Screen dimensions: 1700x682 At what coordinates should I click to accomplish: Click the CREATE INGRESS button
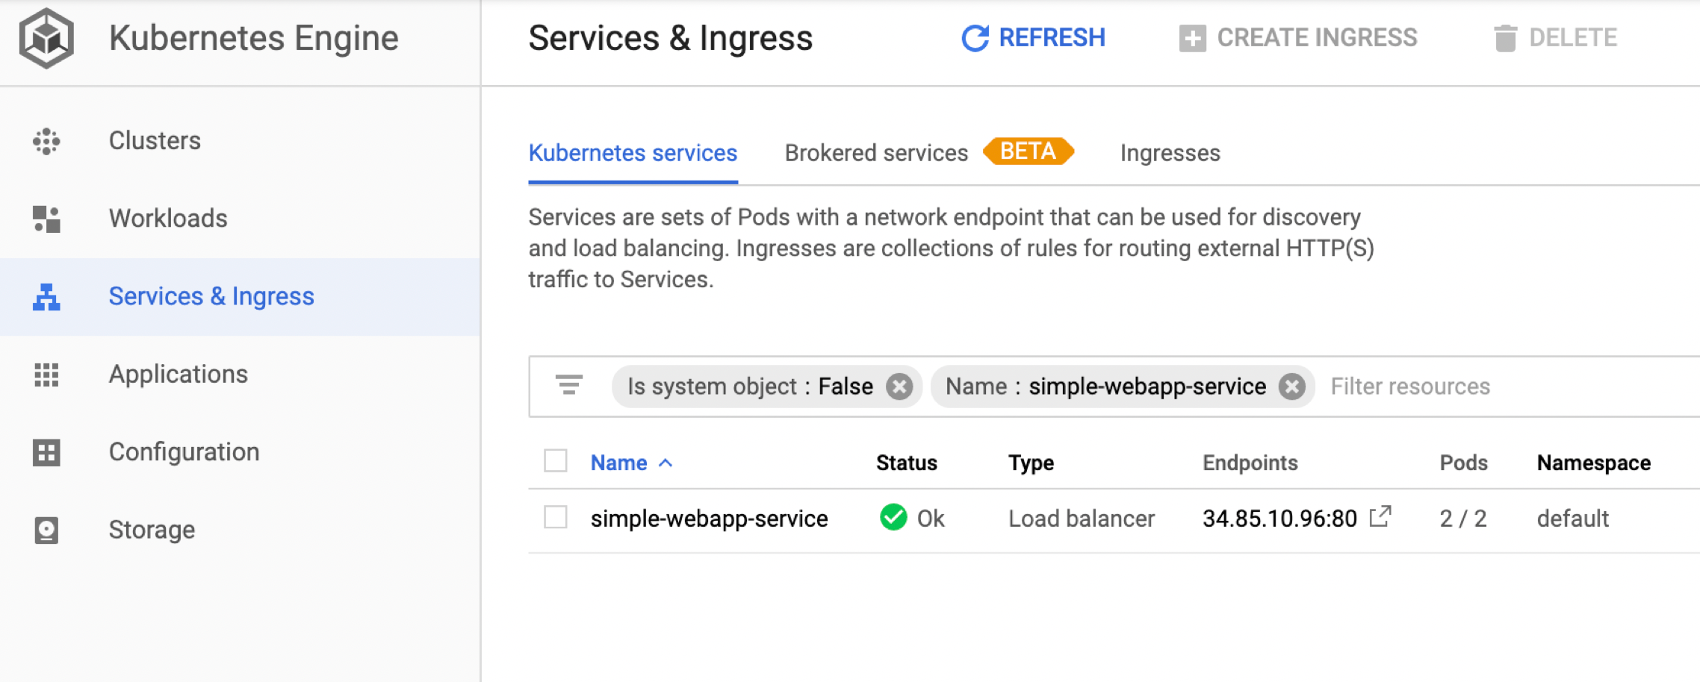pyautogui.click(x=1298, y=37)
